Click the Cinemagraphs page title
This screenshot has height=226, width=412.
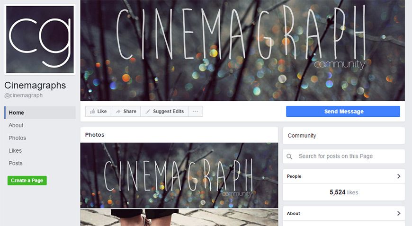[35, 85]
